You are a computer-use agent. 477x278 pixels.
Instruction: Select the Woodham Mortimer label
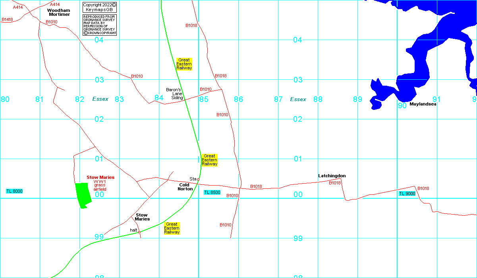tap(58, 12)
